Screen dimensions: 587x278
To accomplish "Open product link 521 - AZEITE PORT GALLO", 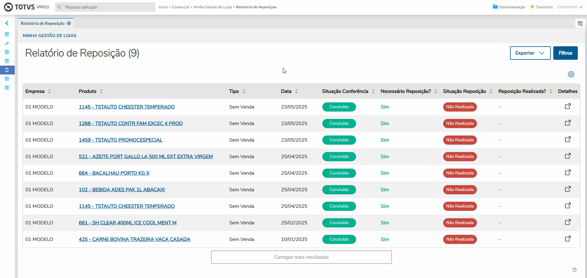I will [x=146, y=157].
